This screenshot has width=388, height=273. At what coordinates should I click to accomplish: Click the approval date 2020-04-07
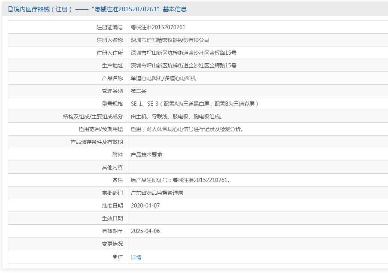click(145, 206)
